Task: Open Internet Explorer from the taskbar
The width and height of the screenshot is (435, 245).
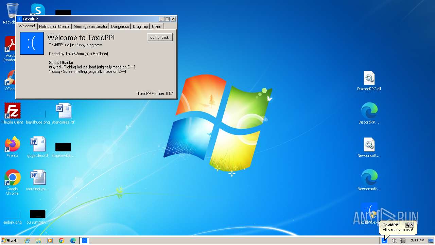Action: [27, 241]
